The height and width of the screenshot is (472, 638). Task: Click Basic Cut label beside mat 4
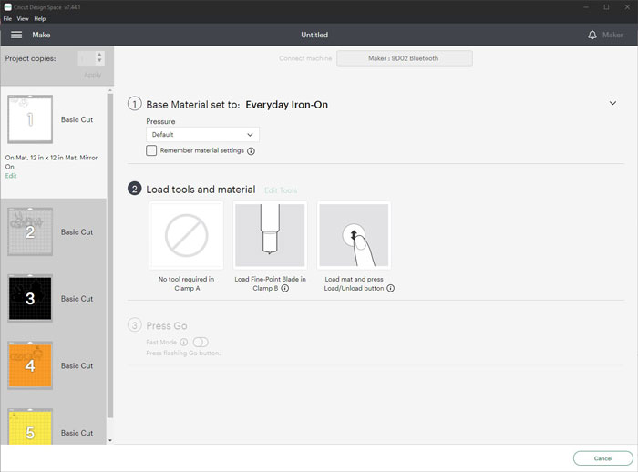coord(77,365)
